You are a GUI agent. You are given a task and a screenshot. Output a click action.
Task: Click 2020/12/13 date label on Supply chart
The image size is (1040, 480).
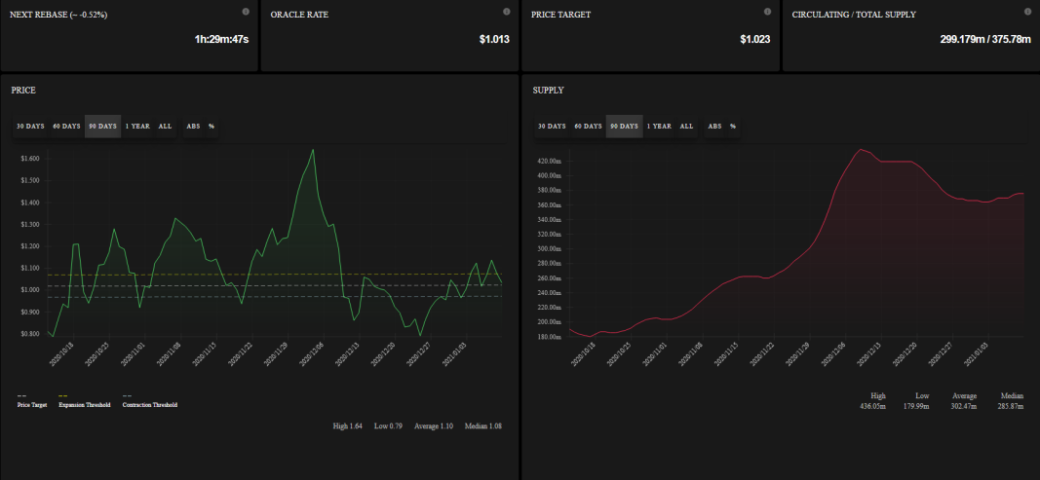[871, 354]
